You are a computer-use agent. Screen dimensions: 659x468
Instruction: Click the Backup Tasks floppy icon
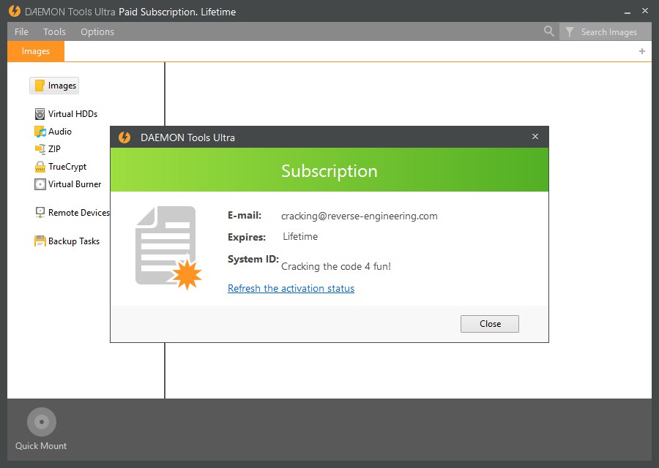click(40, 241)
